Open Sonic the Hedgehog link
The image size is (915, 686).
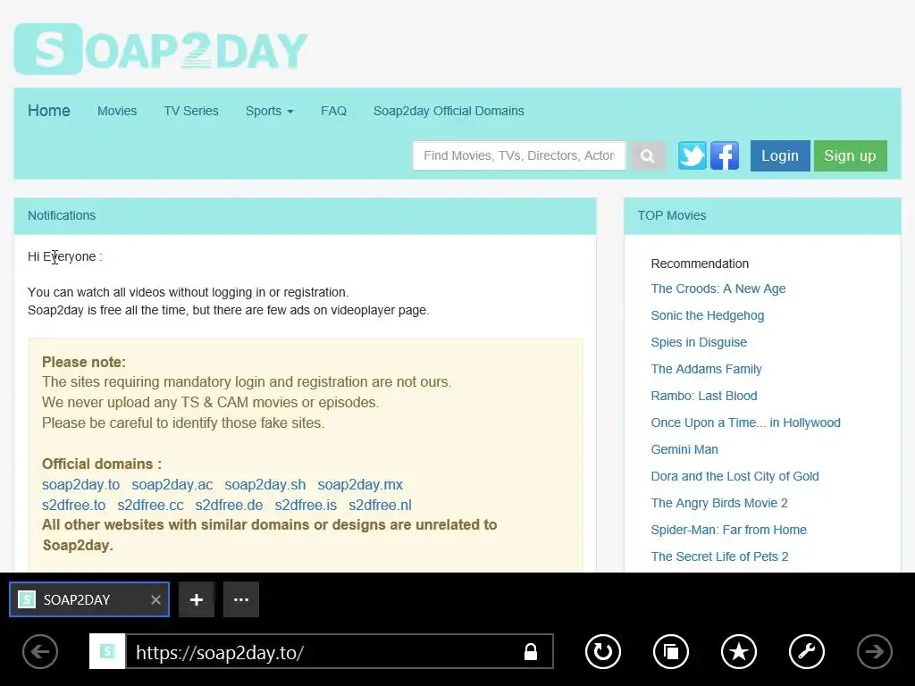click(x=708, y=315)
